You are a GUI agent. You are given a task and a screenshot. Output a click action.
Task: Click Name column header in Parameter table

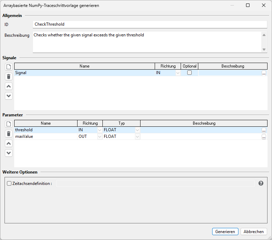46,123
